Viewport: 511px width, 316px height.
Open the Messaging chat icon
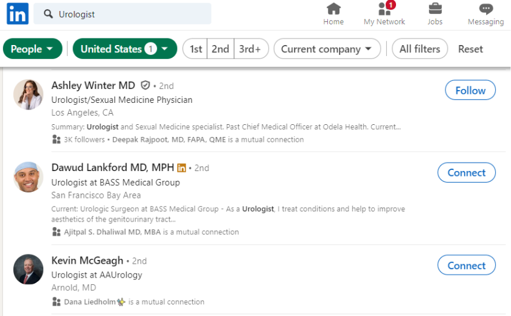485,9
